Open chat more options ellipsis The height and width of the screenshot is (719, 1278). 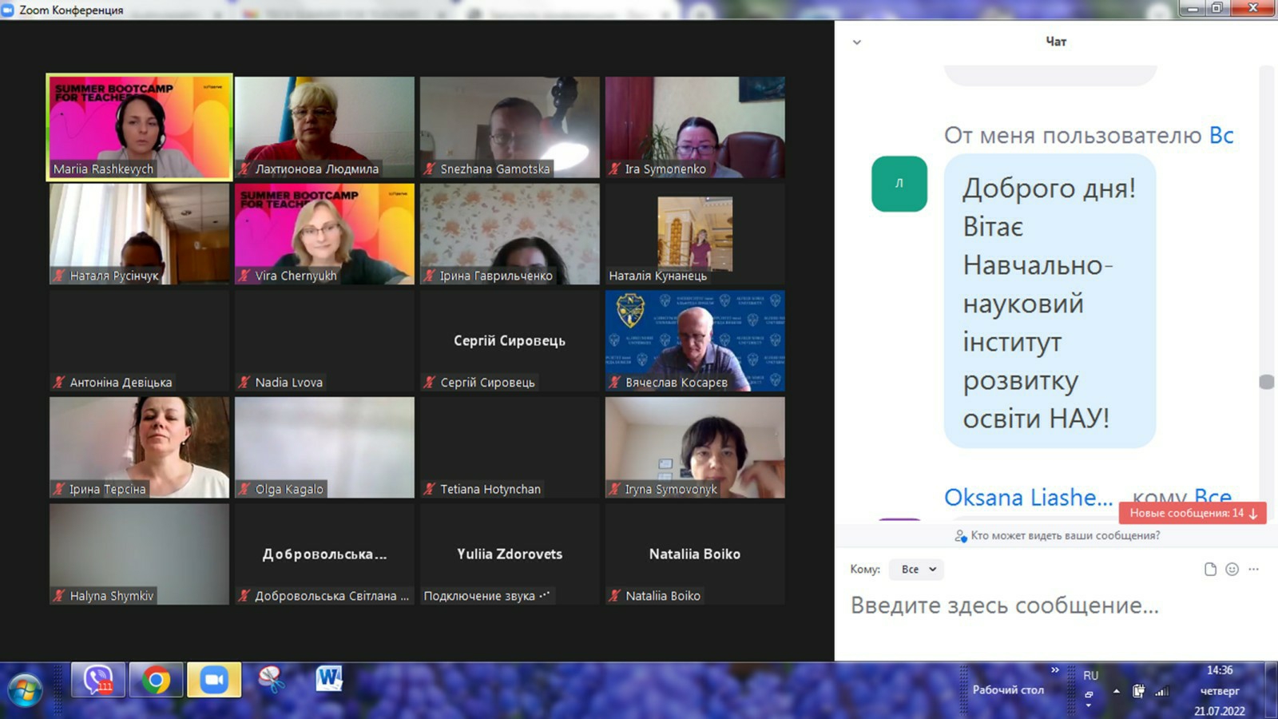pyautogui.click(x=1254, y=569)
